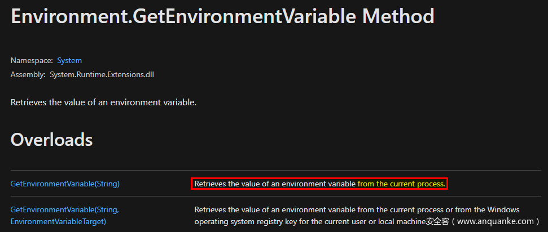
Task: Open the System namespace link
Action: 69,60
